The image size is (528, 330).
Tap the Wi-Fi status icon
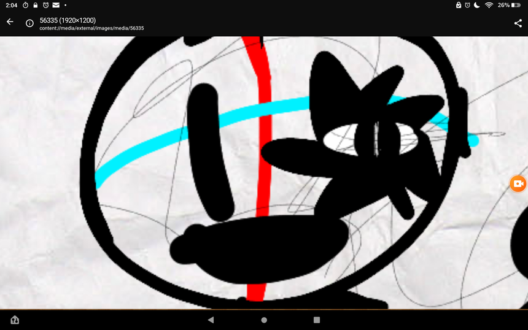click(x=489, y=5)
